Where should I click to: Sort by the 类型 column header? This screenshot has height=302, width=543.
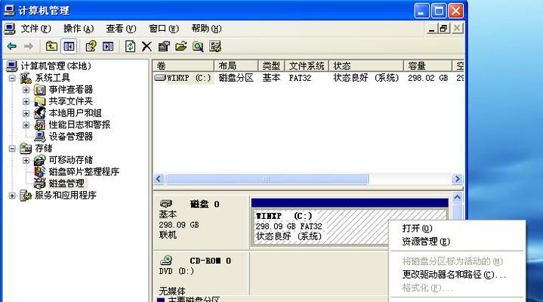[x=272, y=66]
